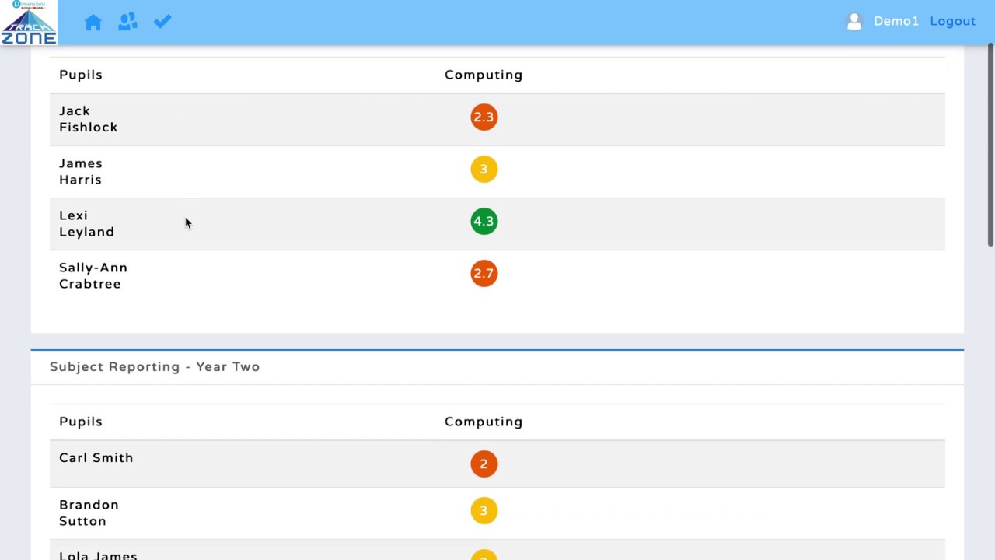Click Computing header in Year Two table

tap(484, 422)
